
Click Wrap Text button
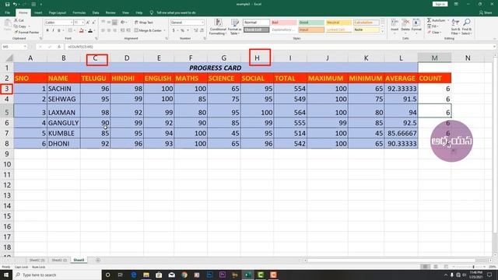pyautogui.click(x=144, y=23)
